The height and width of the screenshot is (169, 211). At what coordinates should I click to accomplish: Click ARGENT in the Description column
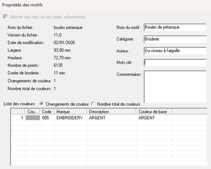(x=97, y=118)
